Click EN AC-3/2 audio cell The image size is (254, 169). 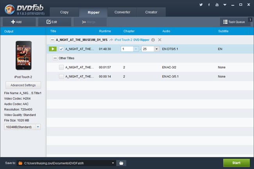tap(169, 67)
